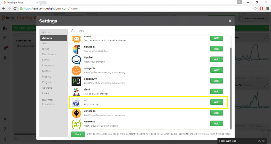Add the slack action
The width and height of the screenshot is (271, 144).
216,92
